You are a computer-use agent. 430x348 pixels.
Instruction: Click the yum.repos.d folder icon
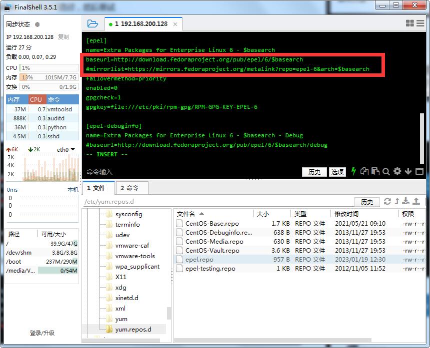click(x=109, y=329)
